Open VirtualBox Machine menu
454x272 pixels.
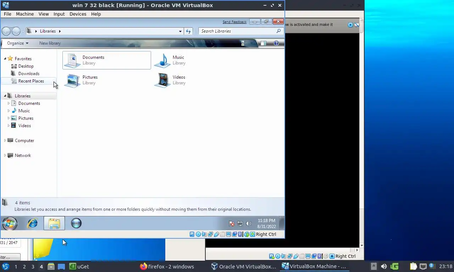point(25,14)
